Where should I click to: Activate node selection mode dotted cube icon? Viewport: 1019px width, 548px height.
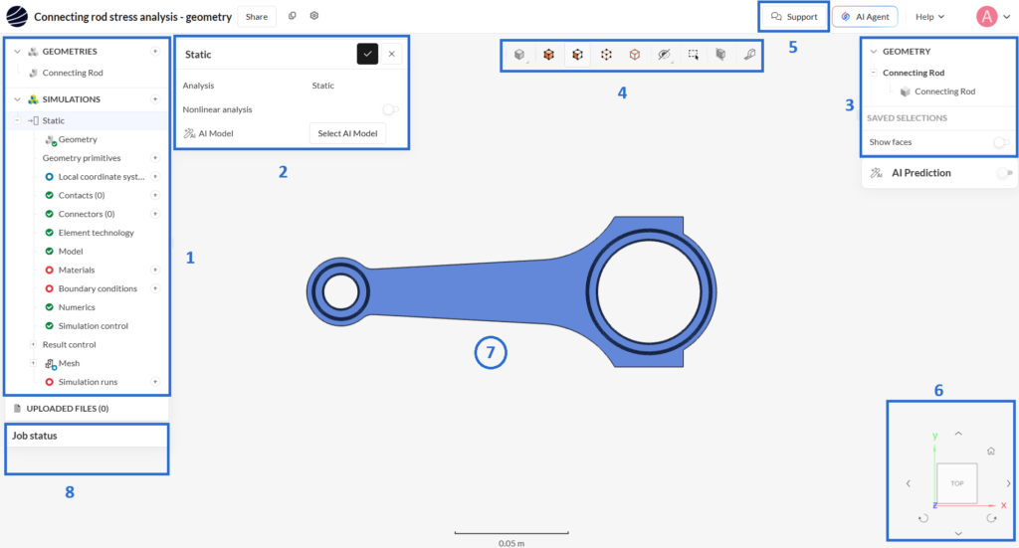click(606, 55)
